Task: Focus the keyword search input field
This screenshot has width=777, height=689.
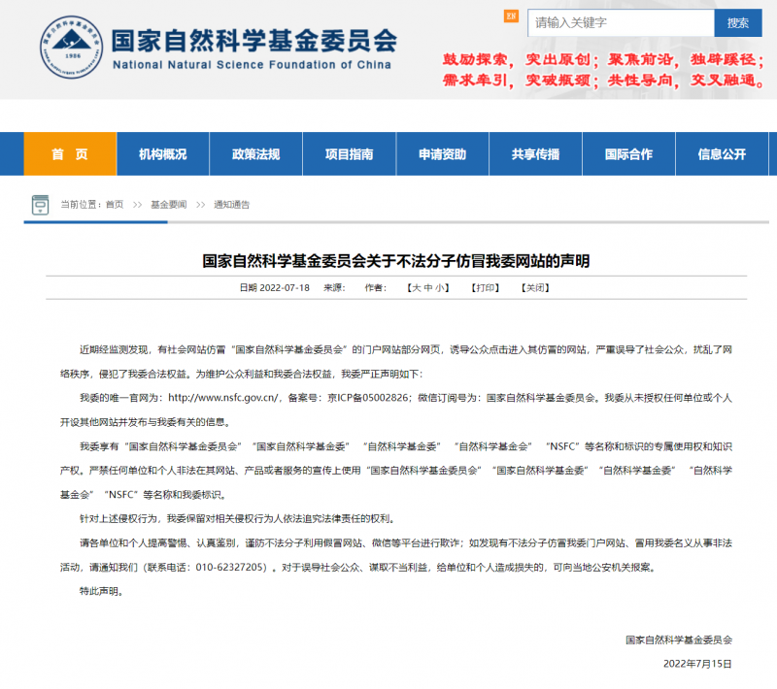Action: coord(621,22)
